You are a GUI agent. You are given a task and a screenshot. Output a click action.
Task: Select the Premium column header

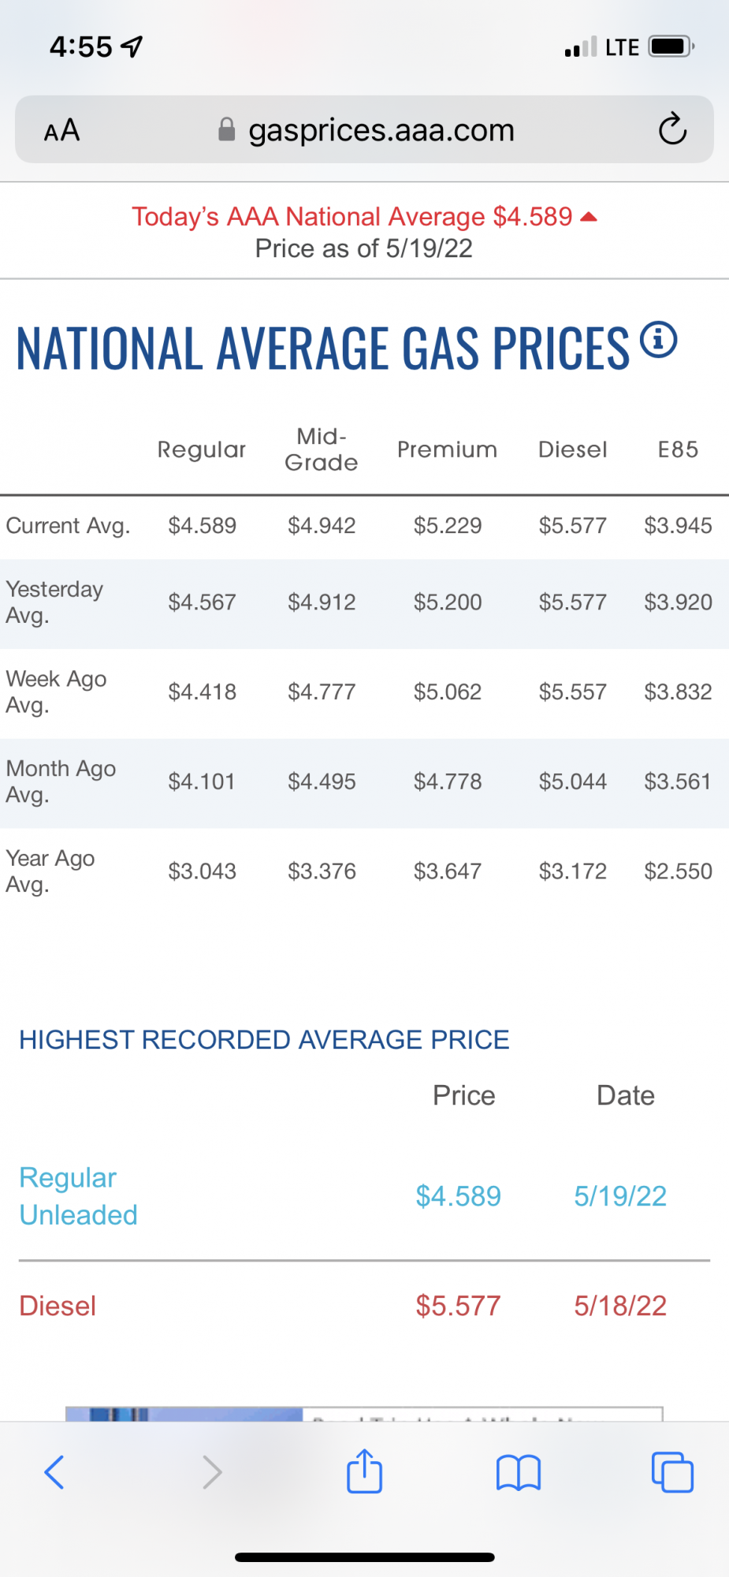pos(447,449)
